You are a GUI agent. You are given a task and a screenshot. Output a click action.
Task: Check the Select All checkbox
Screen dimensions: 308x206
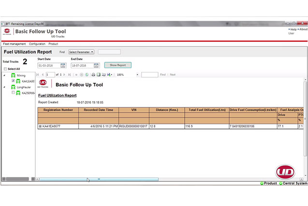(5, 69)
